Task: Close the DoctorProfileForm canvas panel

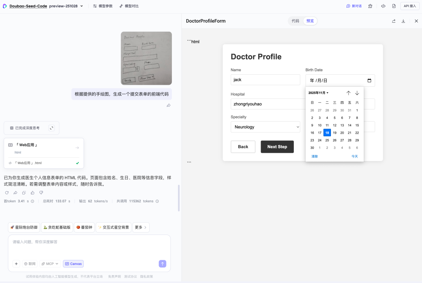Action: [416, 21]
